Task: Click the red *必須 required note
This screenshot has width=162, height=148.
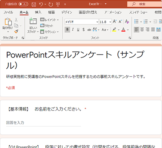Action: pyautogui.click(x=10, y=88)
